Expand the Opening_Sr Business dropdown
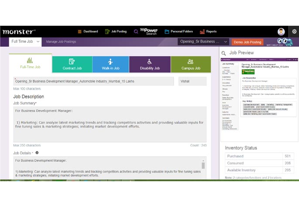This screenshot has height=218, width=299. coord(203,41)
